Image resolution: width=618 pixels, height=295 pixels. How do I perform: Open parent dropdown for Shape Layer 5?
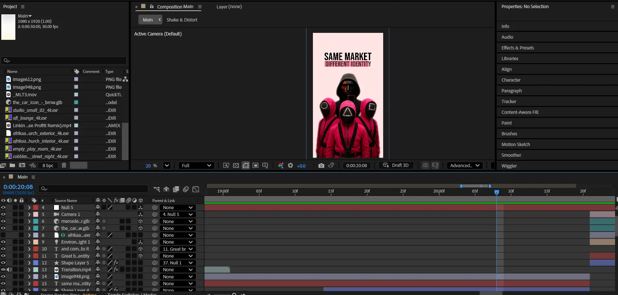(x=178, y=263)
